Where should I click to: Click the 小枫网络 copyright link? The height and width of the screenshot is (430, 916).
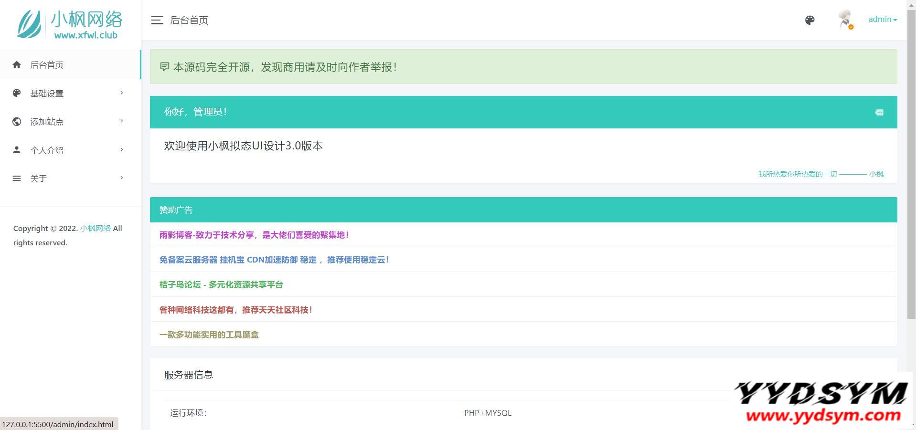[x=96, y=228]
